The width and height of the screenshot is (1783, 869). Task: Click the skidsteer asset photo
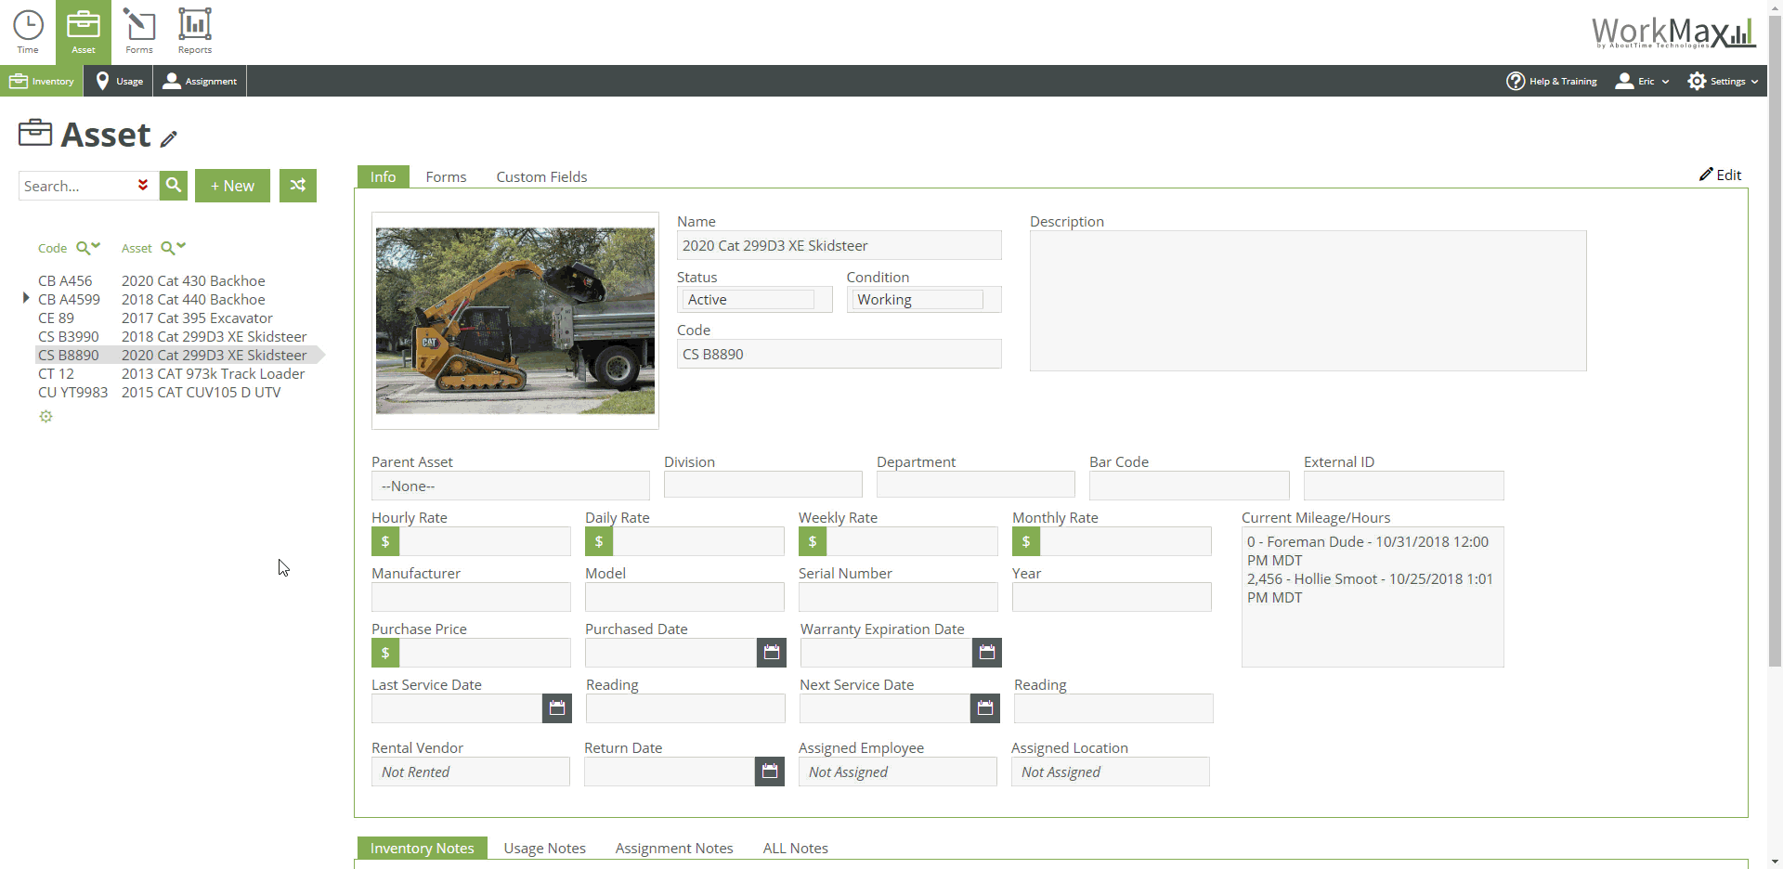[515, 320]
